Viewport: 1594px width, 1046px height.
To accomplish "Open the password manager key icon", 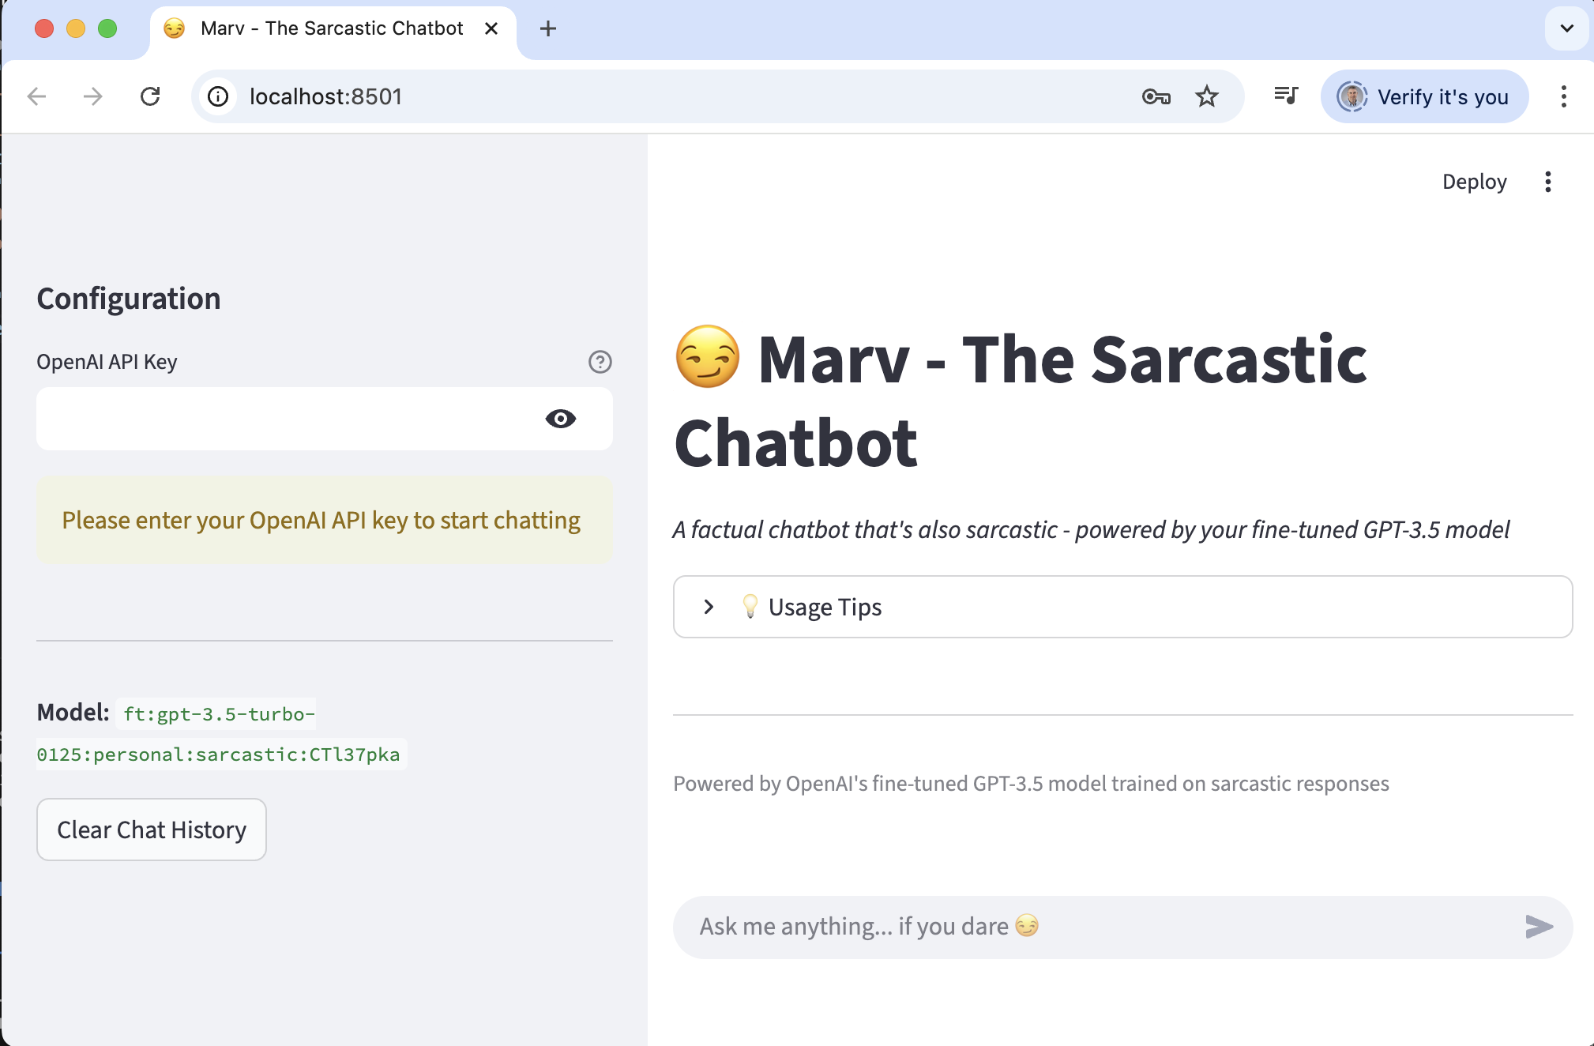I will pos(1156,96).
